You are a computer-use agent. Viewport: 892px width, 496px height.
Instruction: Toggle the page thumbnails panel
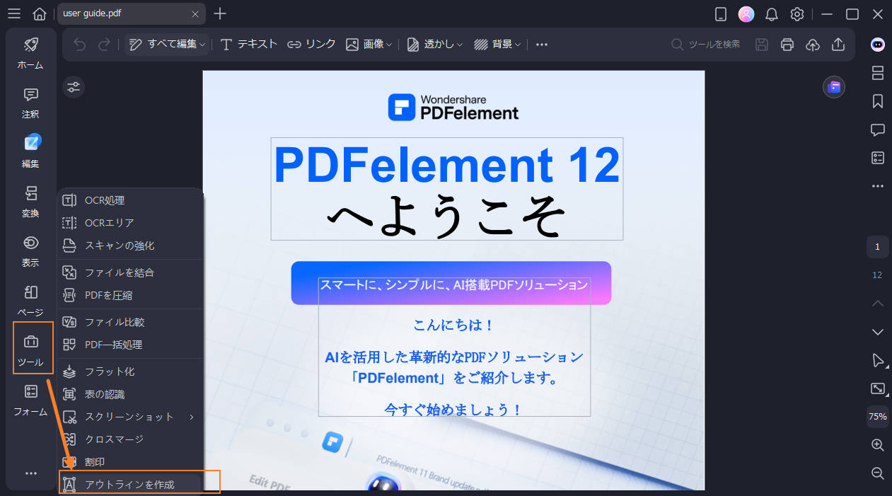pos(877,73)
